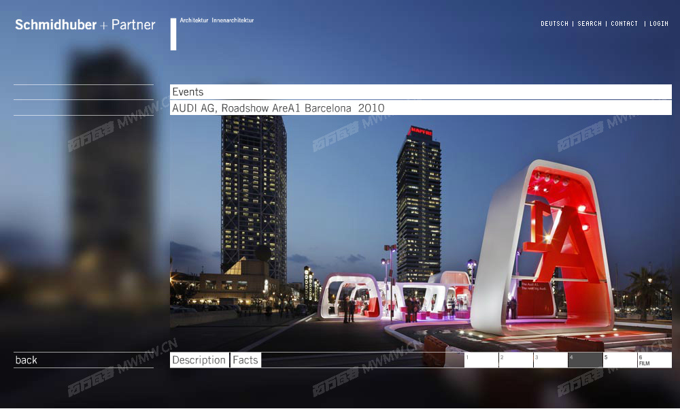The image size is (680, 409).
Task: Click the main Barcelona roadshow photo
Action: [x=421, y=233]
